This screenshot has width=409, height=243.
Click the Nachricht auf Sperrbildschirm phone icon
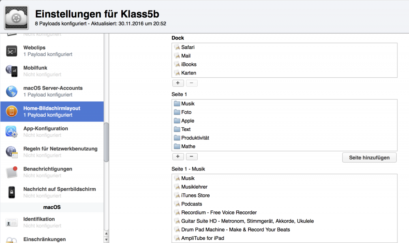[12, 192]
